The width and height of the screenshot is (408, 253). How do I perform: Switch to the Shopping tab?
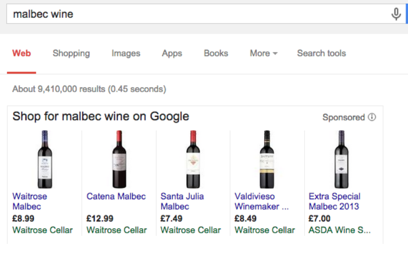[71, 53]
